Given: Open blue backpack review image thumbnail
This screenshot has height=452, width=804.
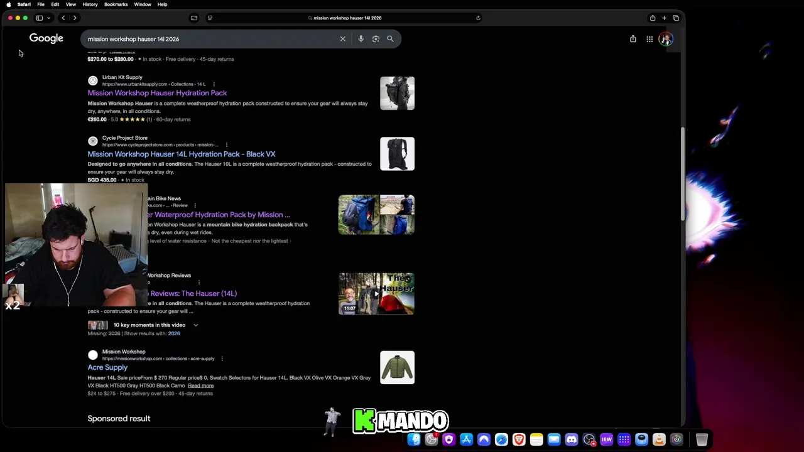Looking at the screenshot, I should tap(359, 215).
